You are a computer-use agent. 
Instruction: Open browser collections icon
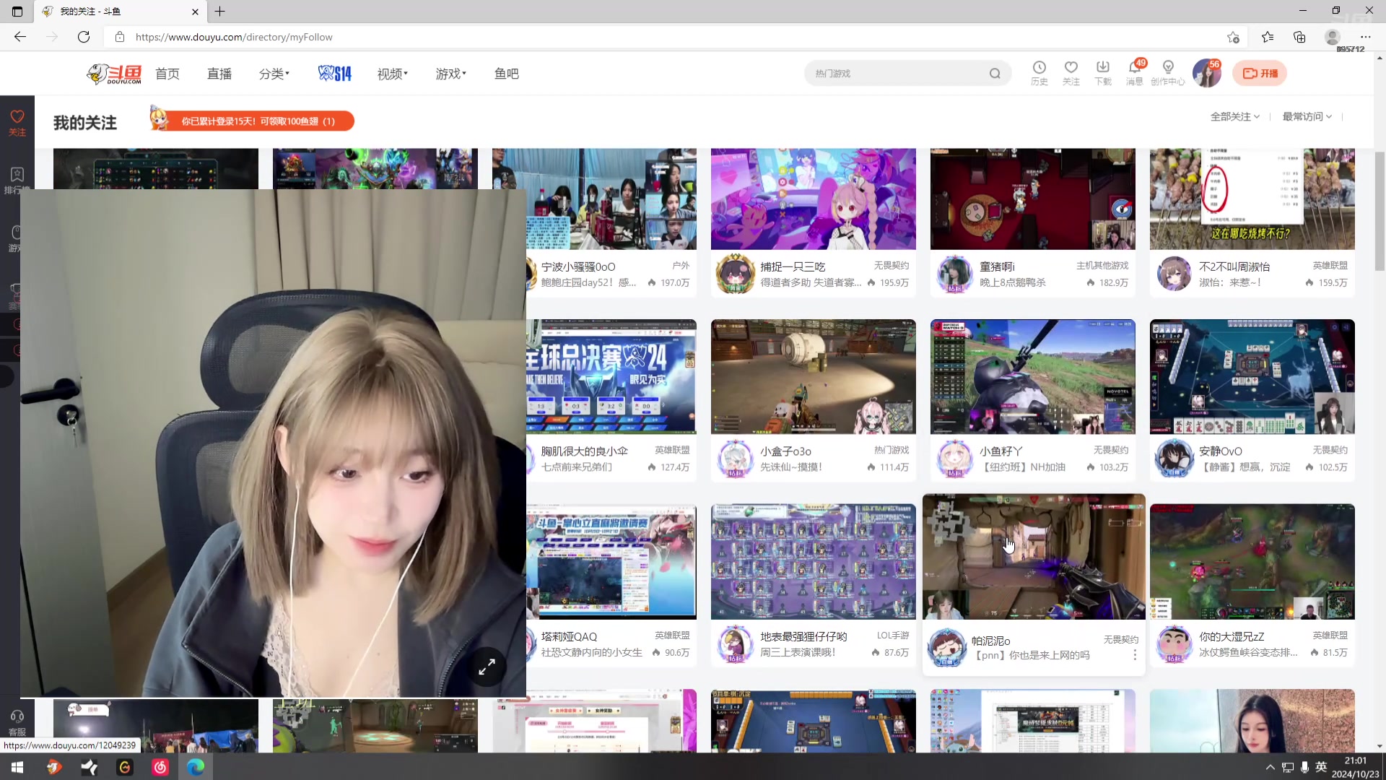1299,37
